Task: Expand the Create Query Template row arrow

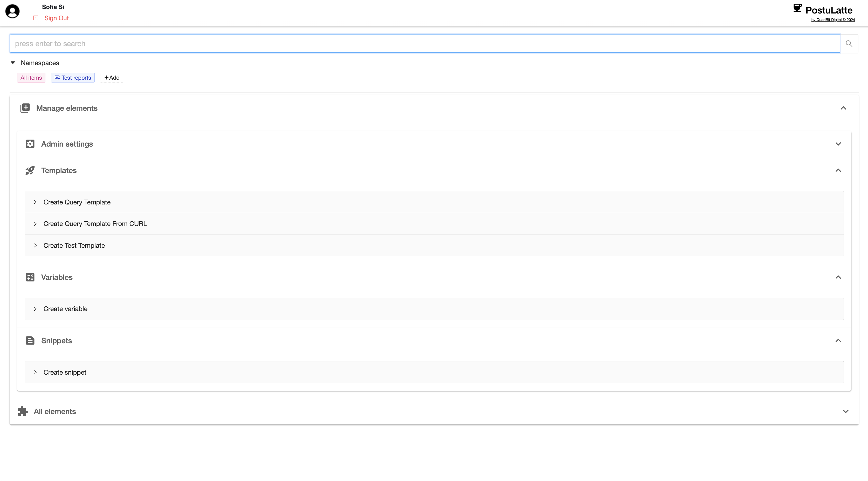Action: tap(35, 202)
